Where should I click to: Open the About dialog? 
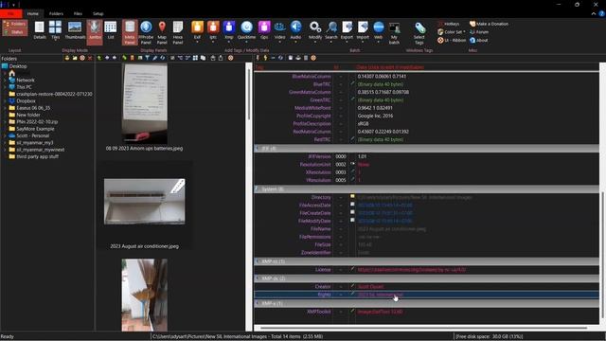pyautogui.click(x=478, y=40)
